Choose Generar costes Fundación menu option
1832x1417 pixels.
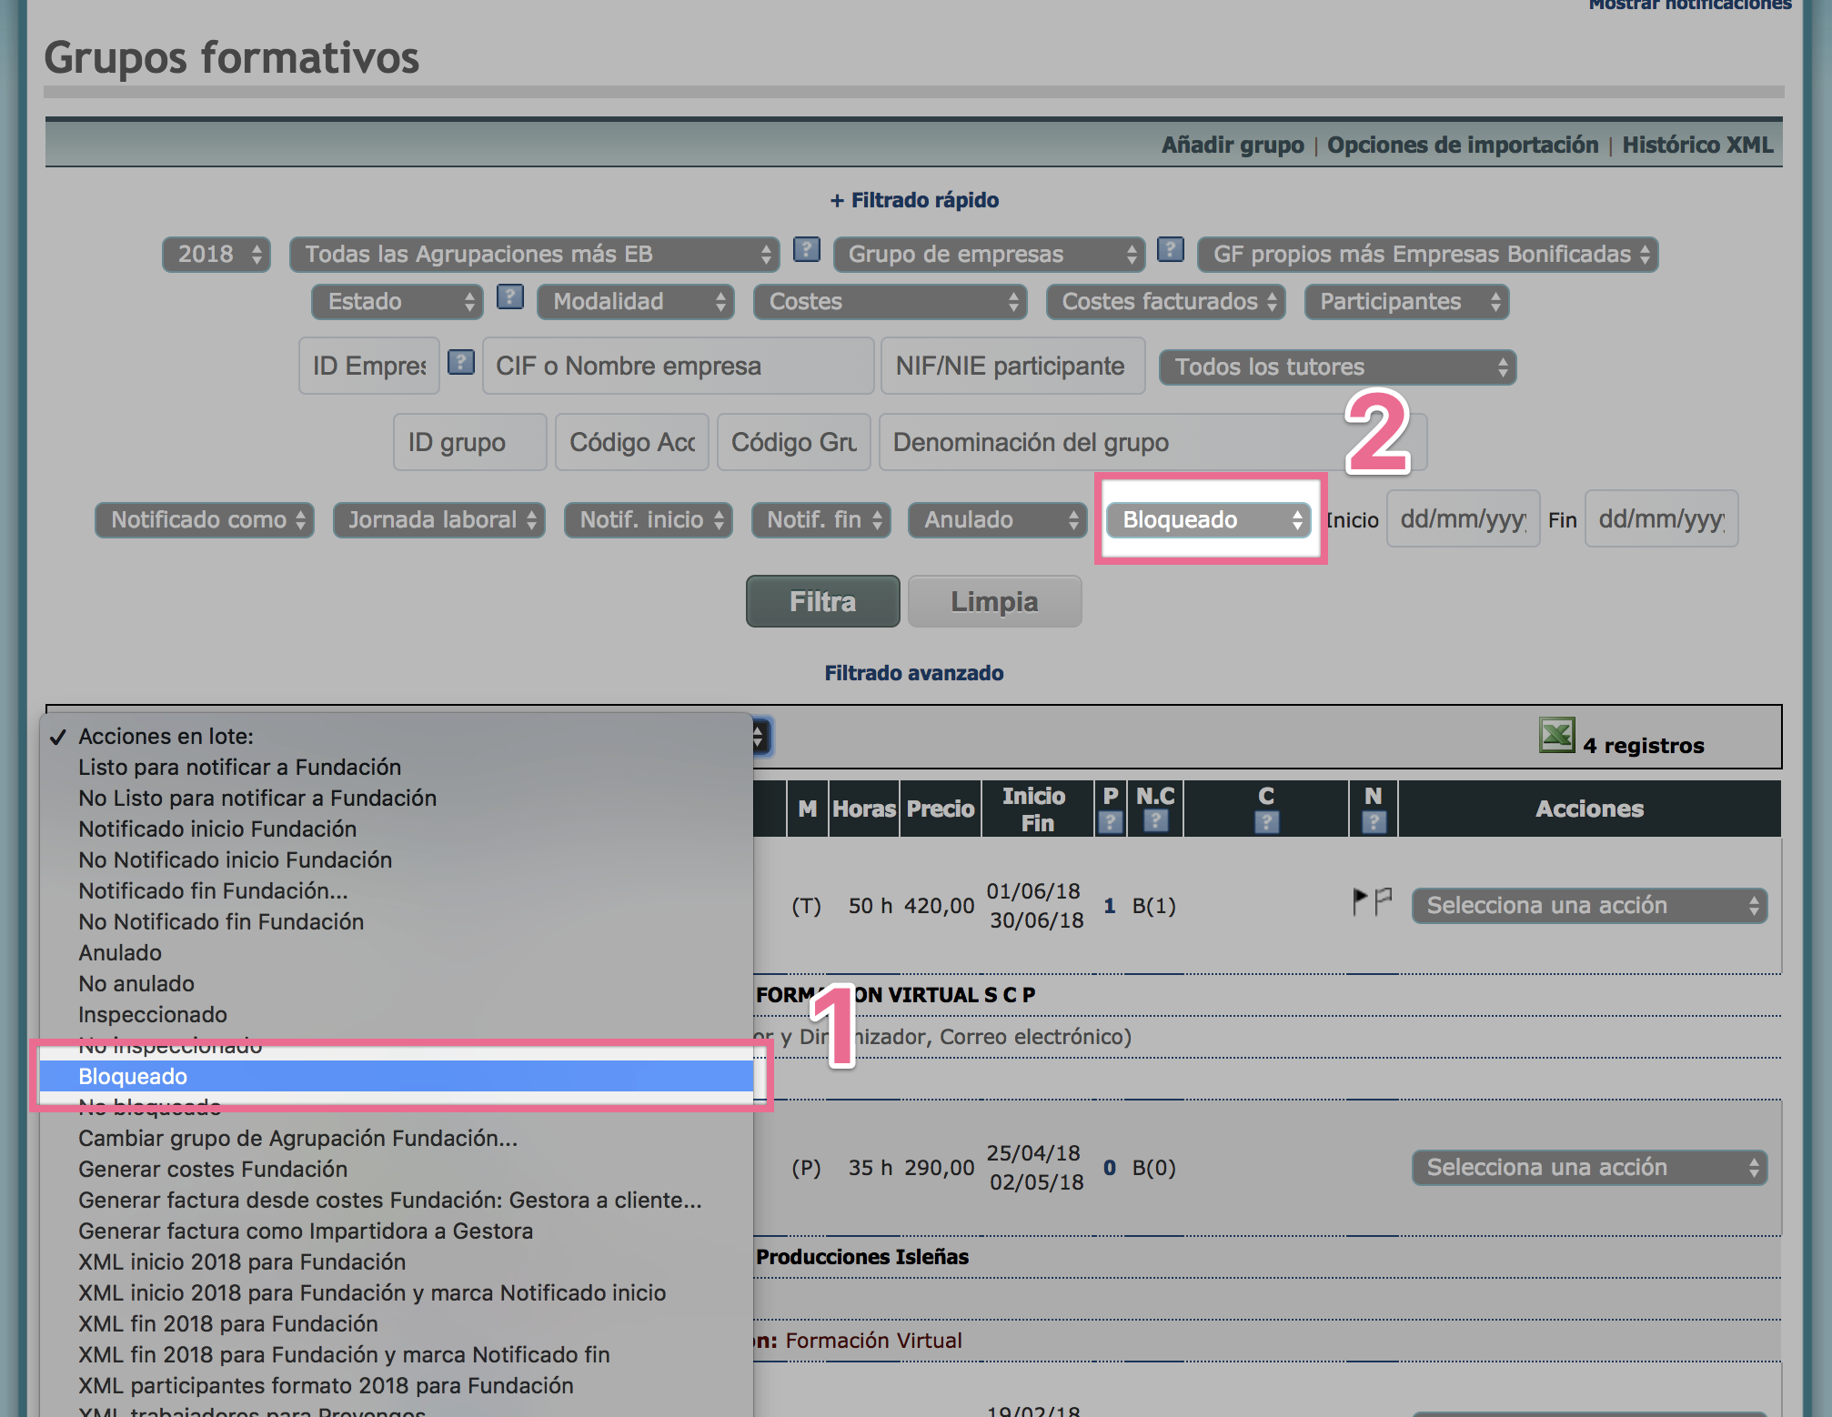point(213,1169)
